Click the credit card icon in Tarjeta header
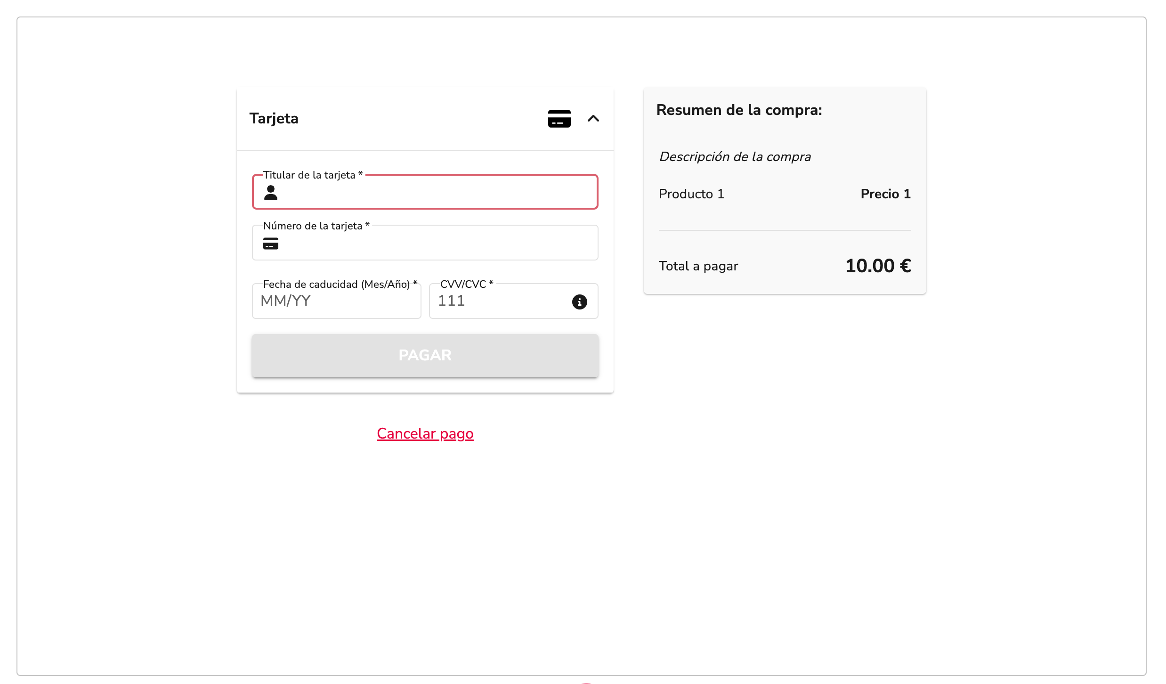1166x684 pixels. click(x=559, y=118)
